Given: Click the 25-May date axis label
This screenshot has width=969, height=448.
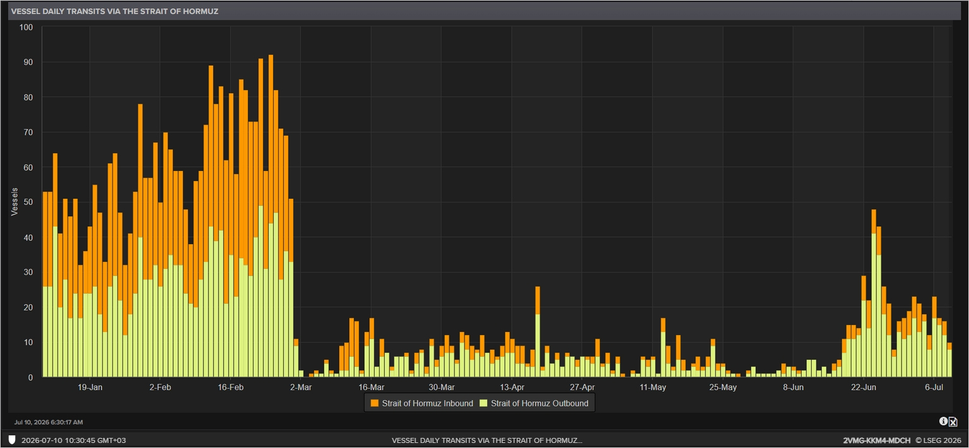Looking at the screenshot, I should (x=723, y=387).
